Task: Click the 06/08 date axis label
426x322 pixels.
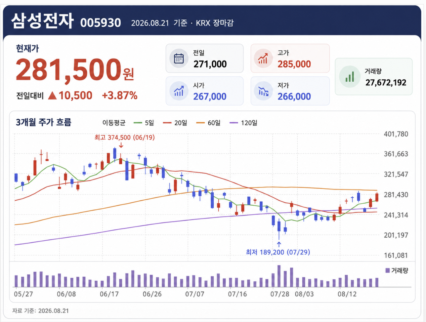Action: [66, 294]
